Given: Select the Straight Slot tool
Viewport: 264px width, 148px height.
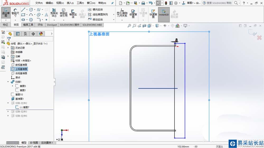Looking at the screenshot, I should (x=23, y=20).
